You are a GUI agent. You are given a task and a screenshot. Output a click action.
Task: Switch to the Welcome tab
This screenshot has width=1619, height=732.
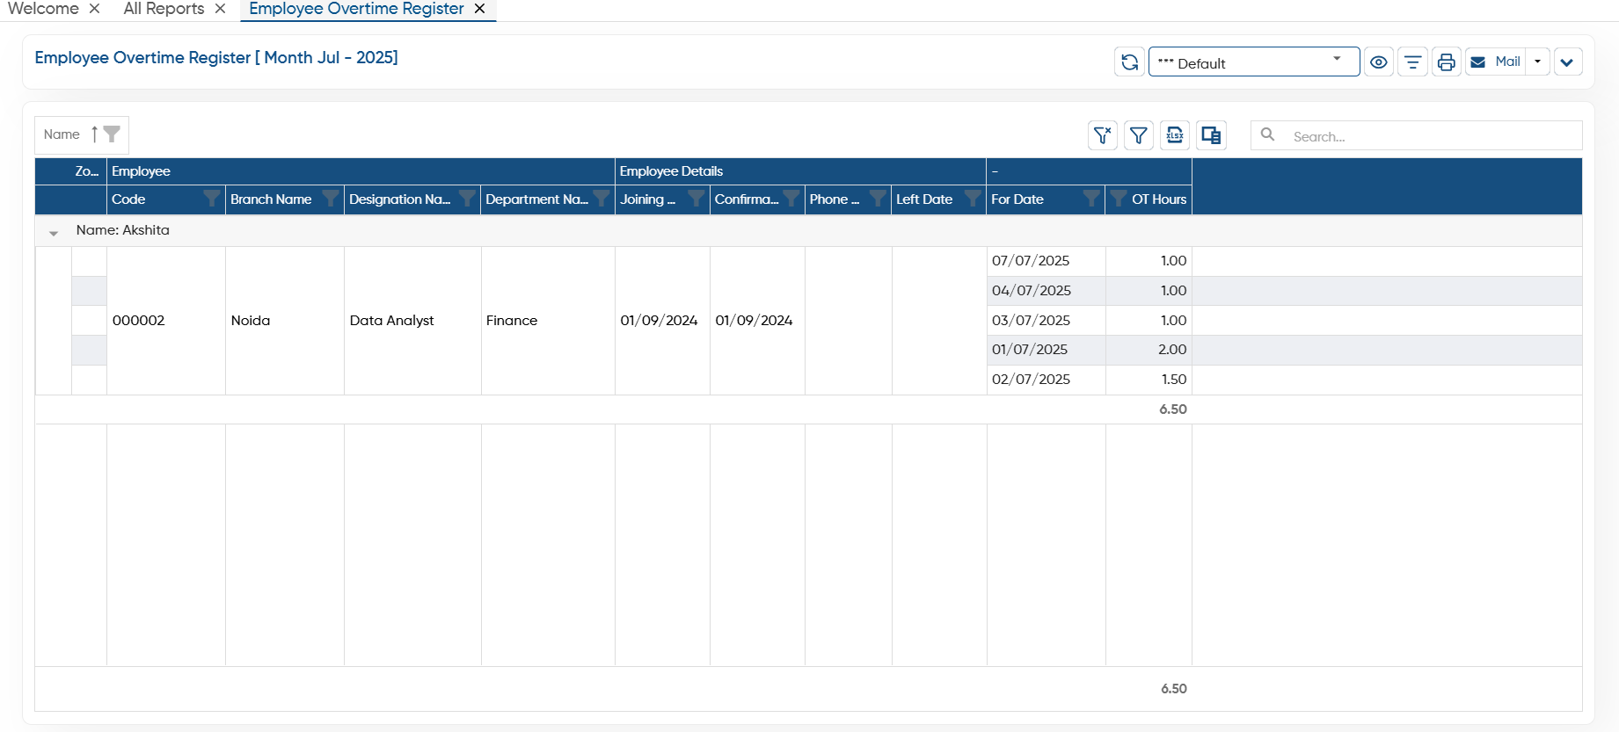tap(43, 9)
